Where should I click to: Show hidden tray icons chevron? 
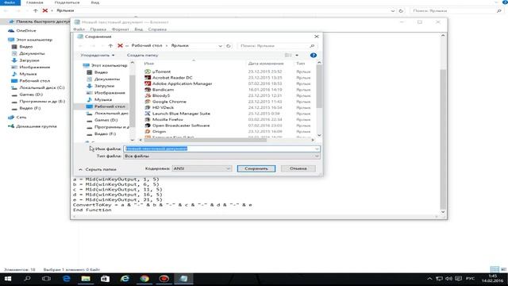(429, 279)
